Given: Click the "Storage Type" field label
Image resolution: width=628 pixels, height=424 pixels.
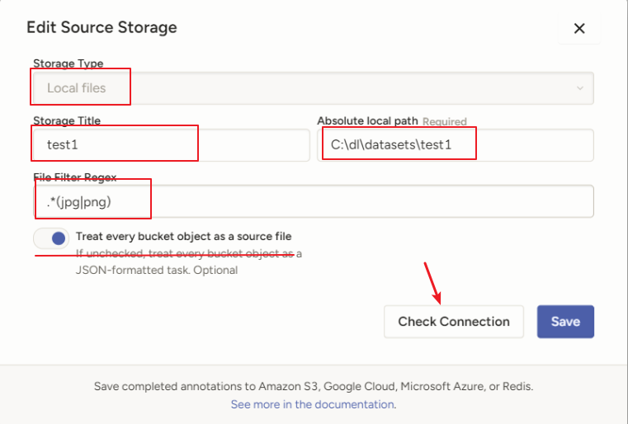Looking at the screenshot, I should (68, 64).
